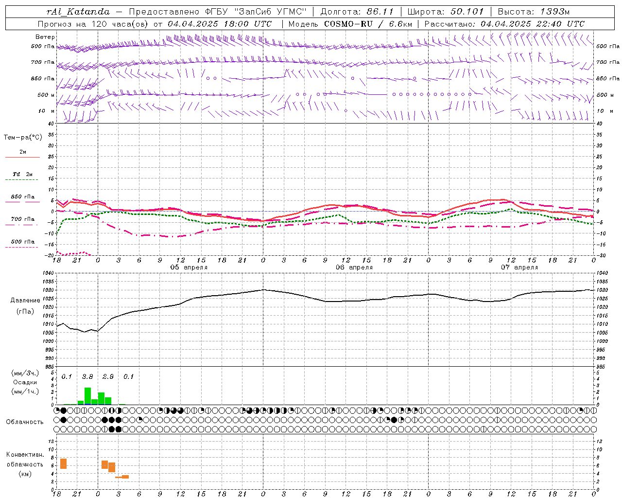The width and height of the screenshot is (622, 498).
Task: Click the "2.9" three-hour precipitation value
Action: click(x=108, y=376)
